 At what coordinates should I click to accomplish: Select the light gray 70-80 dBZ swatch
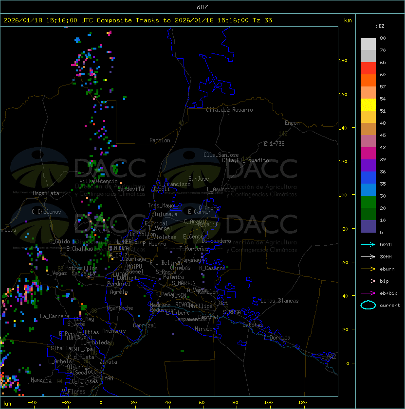(x=368, y=44)
